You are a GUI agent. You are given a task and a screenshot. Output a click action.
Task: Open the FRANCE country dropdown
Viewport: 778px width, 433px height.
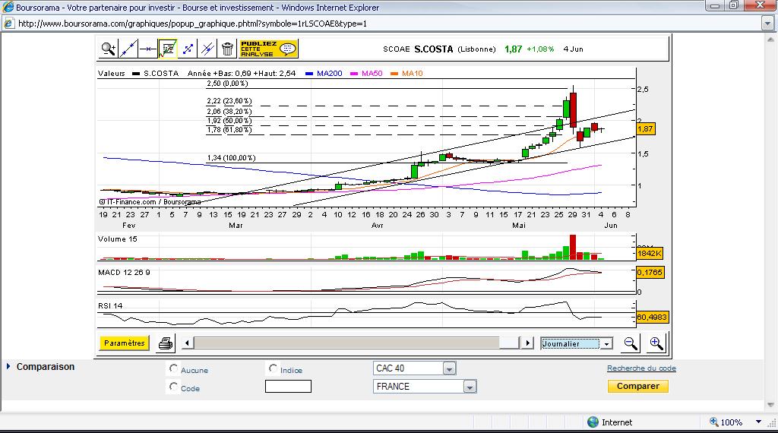(425, 387)
